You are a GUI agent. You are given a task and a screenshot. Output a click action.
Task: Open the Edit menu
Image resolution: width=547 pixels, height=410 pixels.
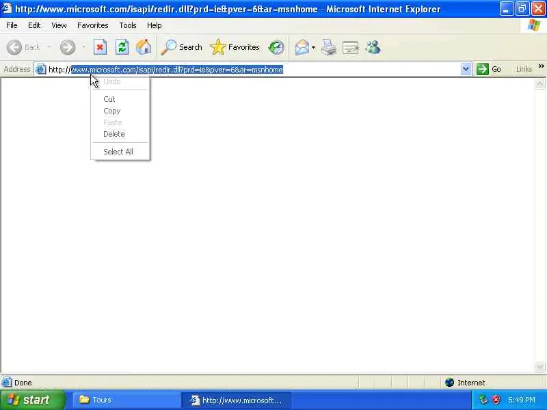34,25
